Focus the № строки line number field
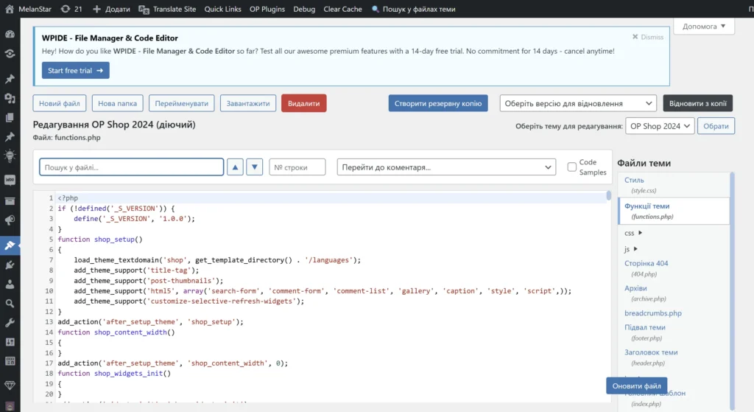754x412 pixels. [x=297, y=167]
